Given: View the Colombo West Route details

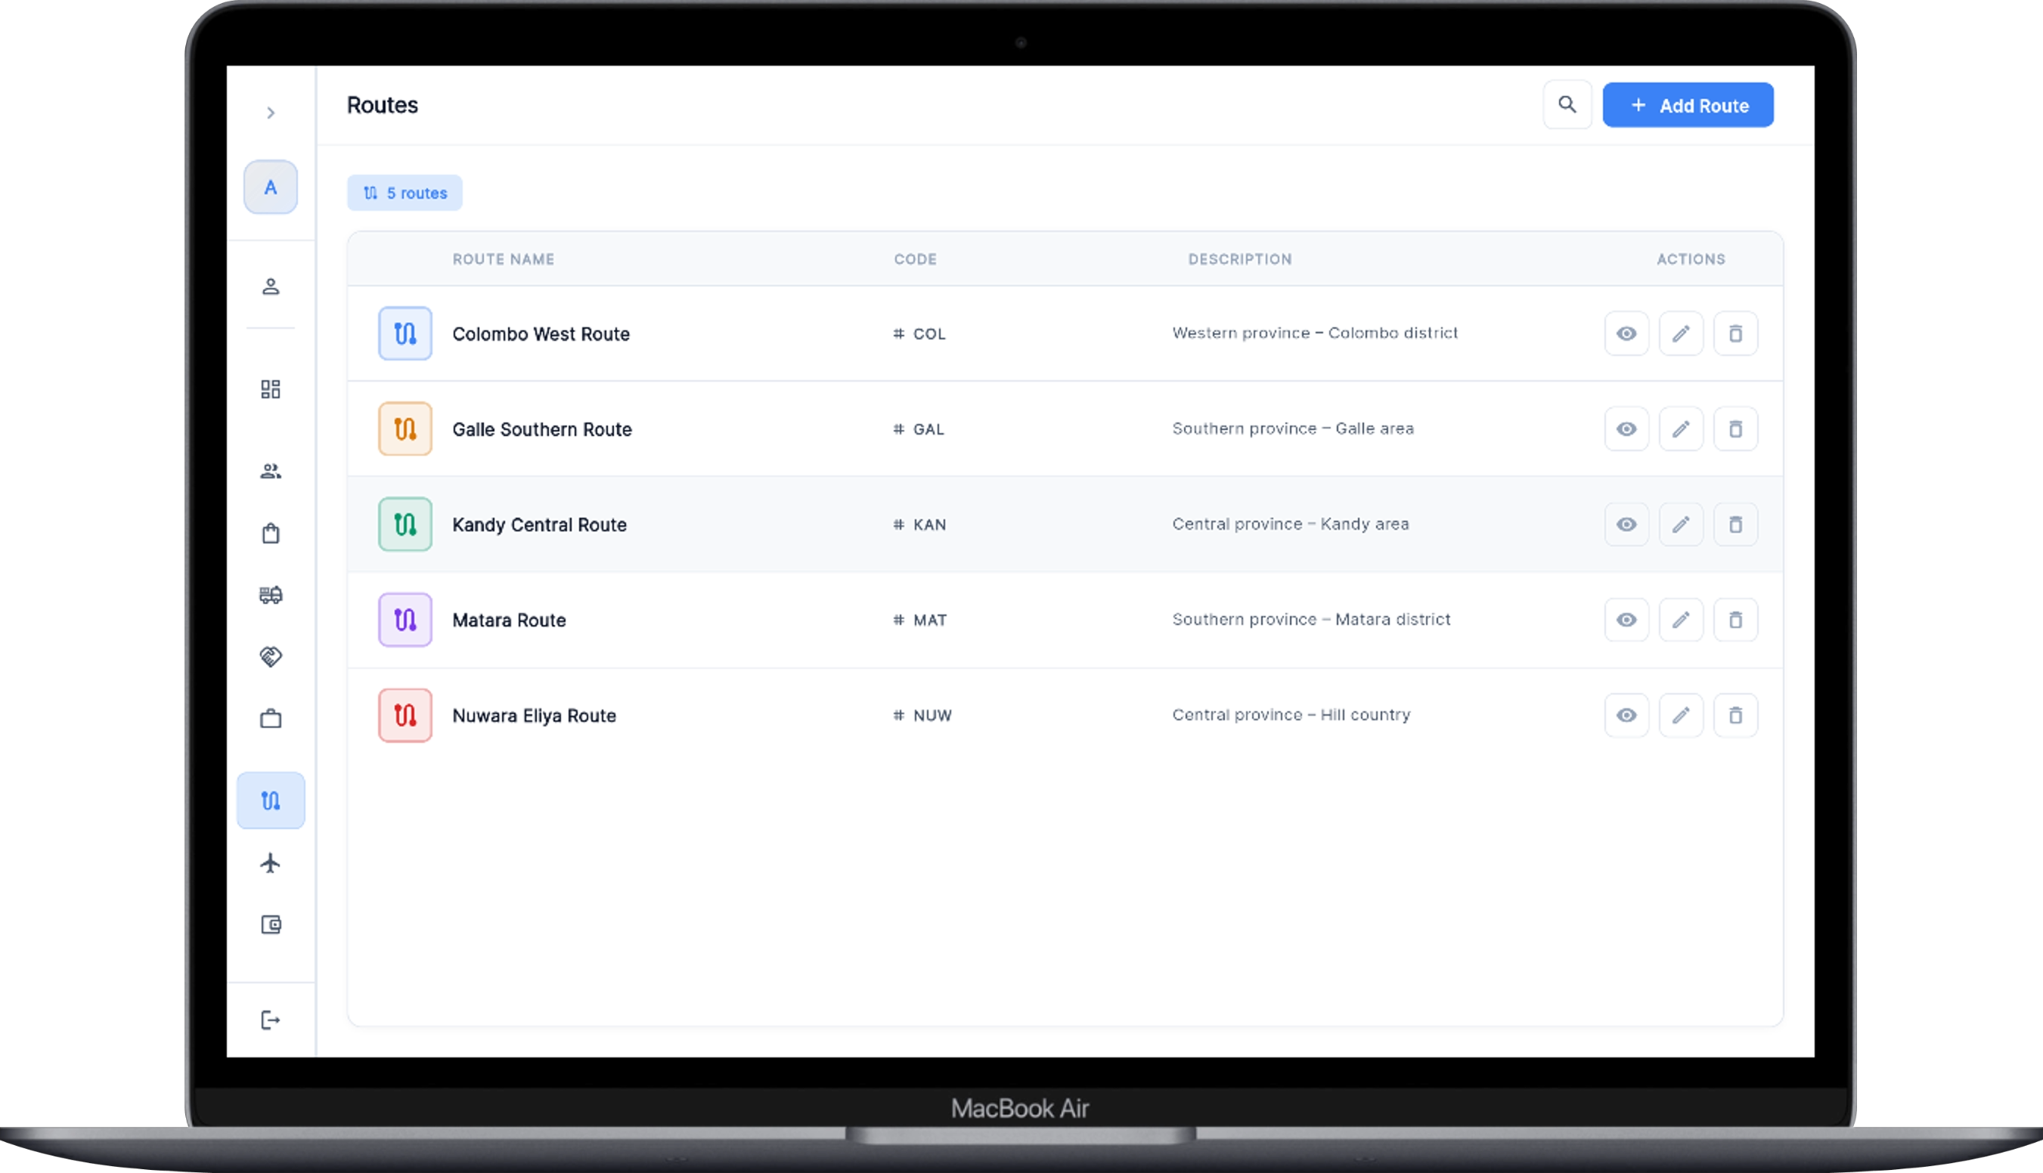Looking at the screenshot, I should (x=1626, y=333).
